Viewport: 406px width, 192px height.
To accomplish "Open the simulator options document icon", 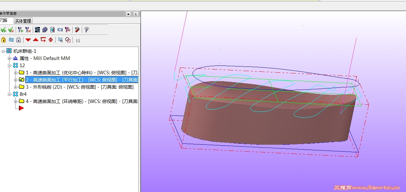I will pyautogui.click(x=52, y=30).
